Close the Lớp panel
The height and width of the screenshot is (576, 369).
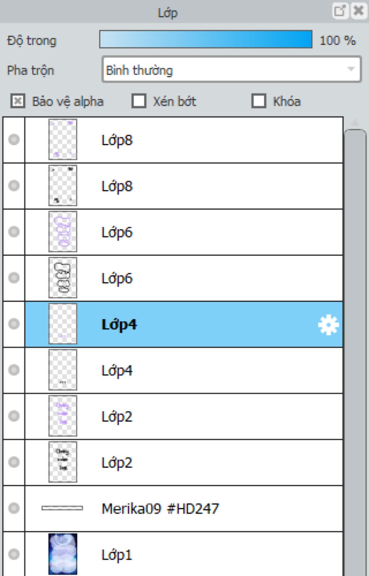tap(359, 11)
